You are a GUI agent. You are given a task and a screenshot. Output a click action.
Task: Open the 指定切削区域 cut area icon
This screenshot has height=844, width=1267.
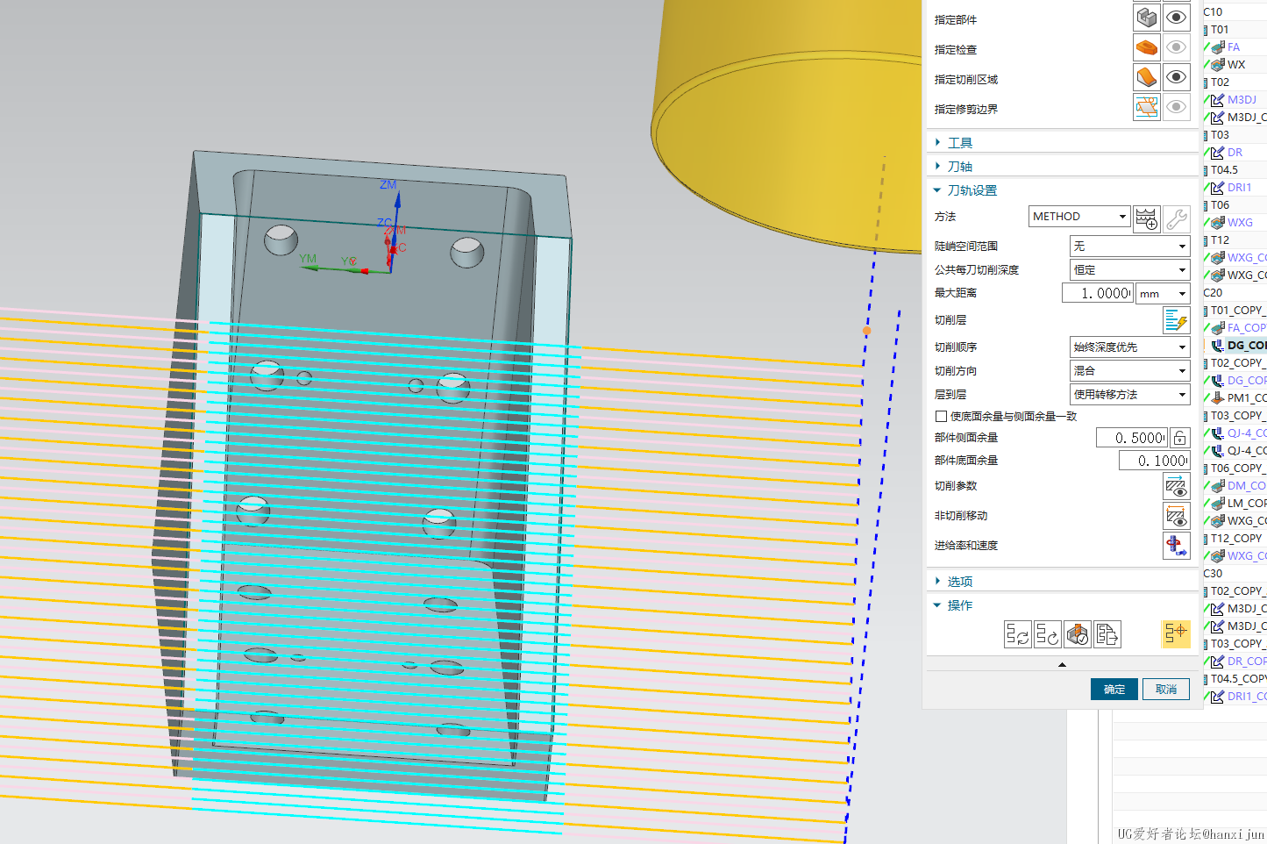tap(1146, 77)
